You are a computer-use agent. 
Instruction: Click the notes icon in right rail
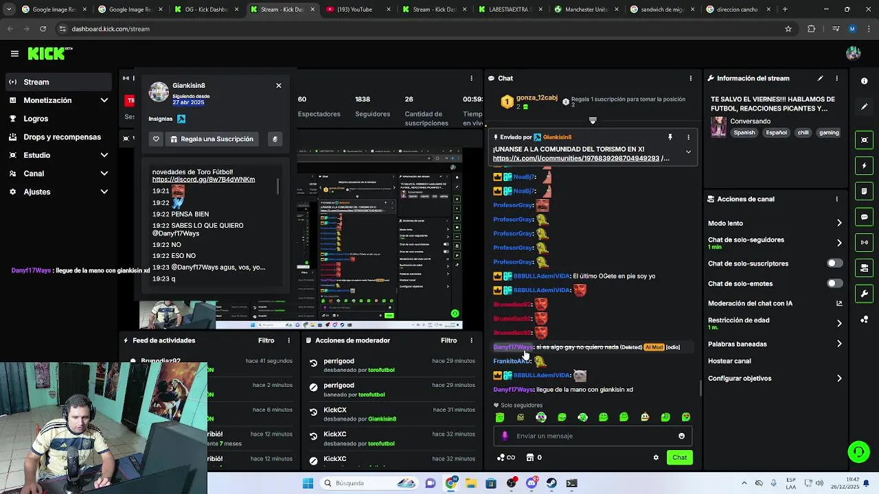pos(864,191)
